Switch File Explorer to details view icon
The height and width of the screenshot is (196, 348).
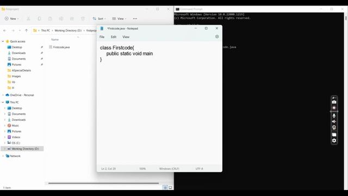[165, 187]
